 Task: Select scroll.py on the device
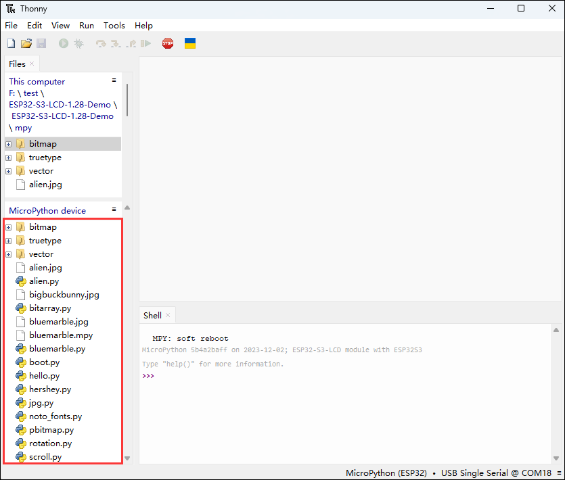click(x=45, y=457)
